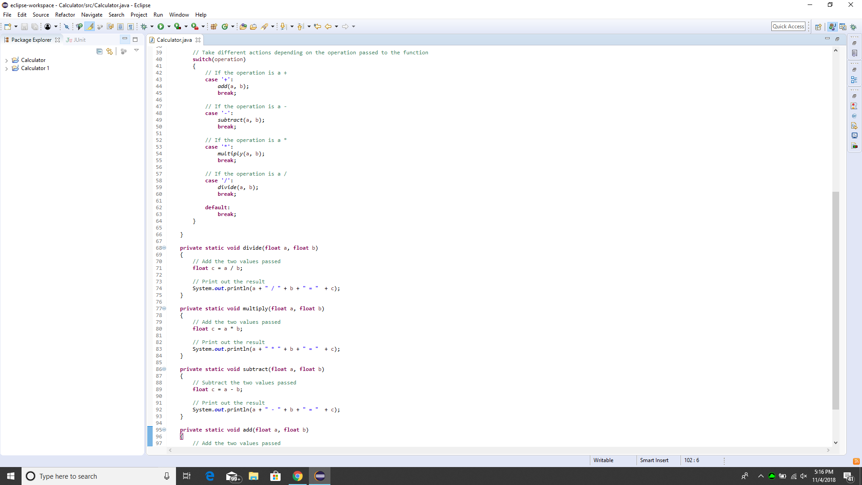Image resolution: width=862 pixels, height=485 pixels.
Task: Collapse all projects in Package Explorer
Action: click(x=99, y=51)
